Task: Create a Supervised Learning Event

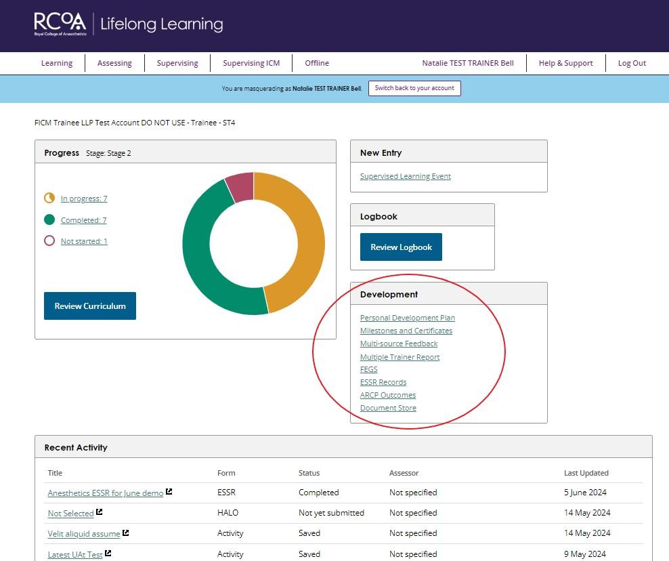Action: pyautogui.click(x=406, y=176)
